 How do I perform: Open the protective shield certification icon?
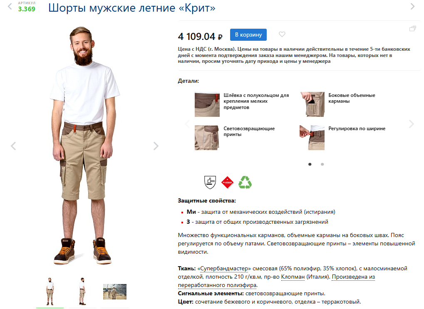tap(210, 182)
